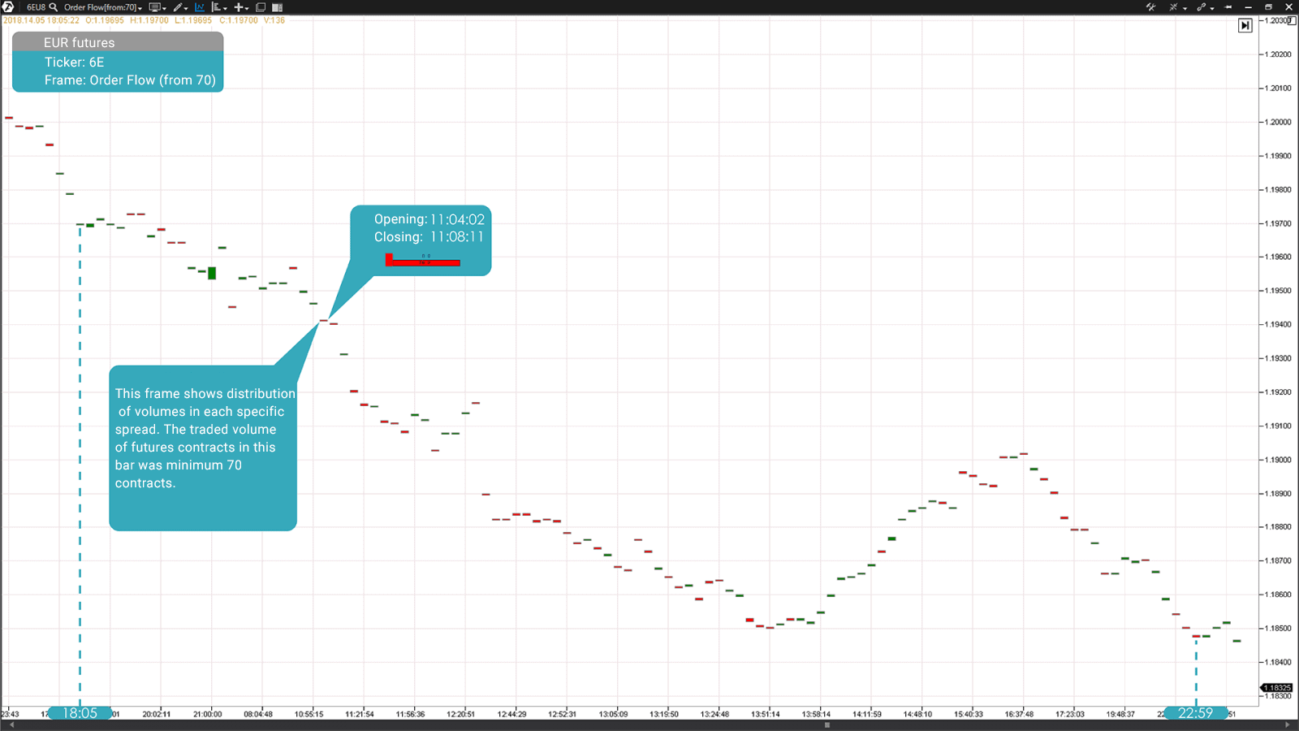Open the monitor display dropdown

(x=157, y=7)
